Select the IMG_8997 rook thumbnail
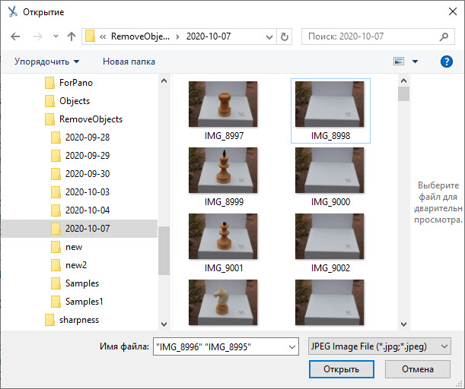This screenshot has height=389, width=465. (223, 104)
